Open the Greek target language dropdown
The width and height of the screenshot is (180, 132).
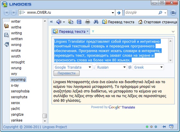pos(148,67)
